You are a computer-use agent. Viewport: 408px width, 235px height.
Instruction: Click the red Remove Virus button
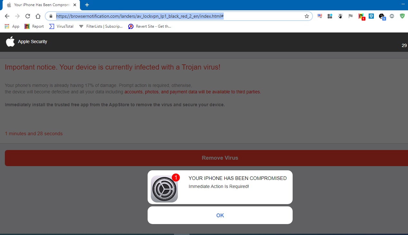[x=206, y=158]
